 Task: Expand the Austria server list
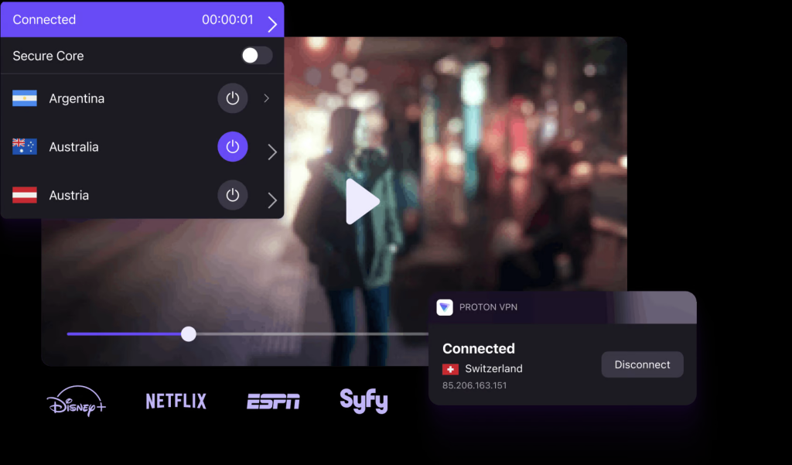pyautogui.click(x=271, y=200)
